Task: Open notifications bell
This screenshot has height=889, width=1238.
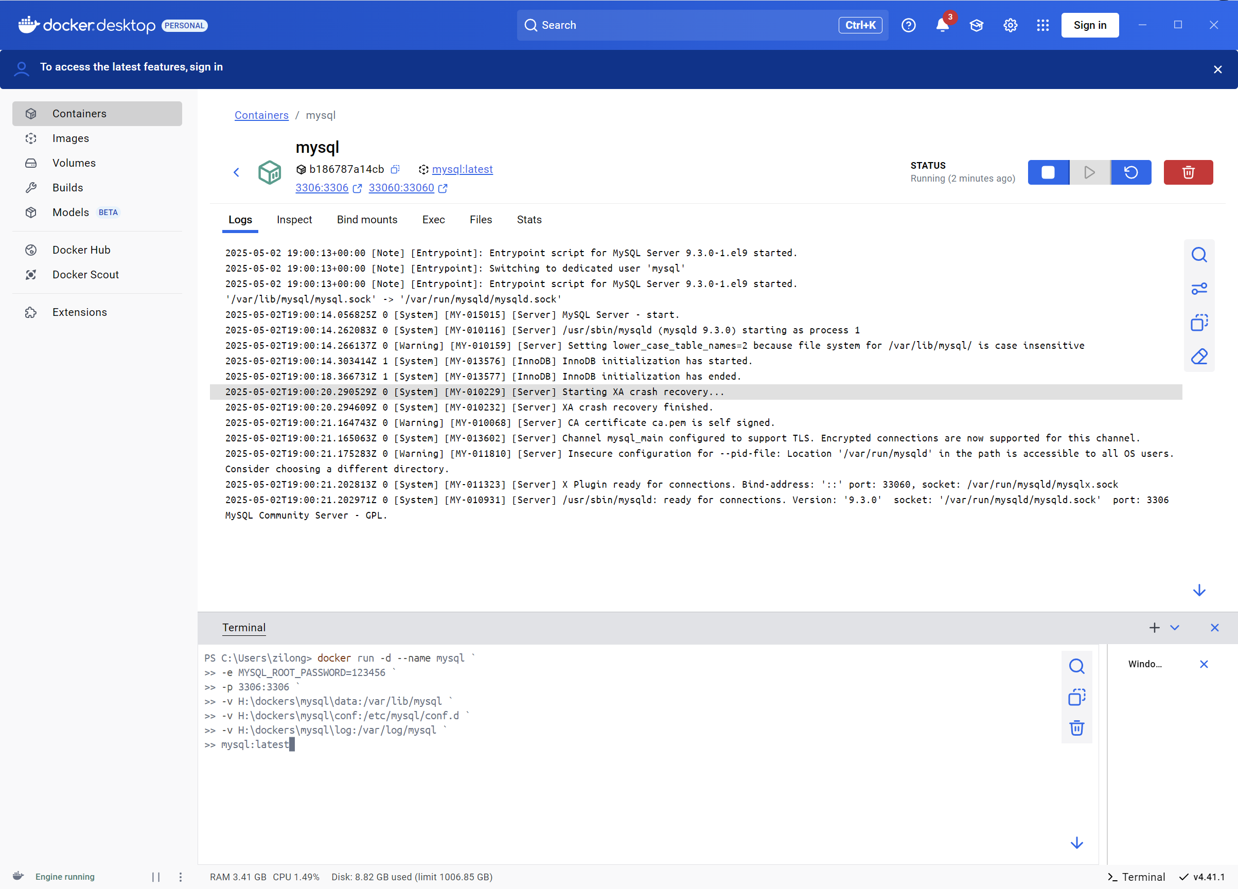Action: [x=942, y=25]
